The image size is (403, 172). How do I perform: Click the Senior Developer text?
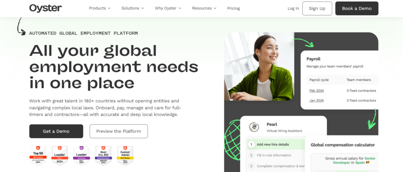click(x=354, y=161)
